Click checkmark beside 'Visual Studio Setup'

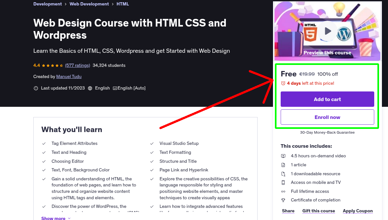152,144
